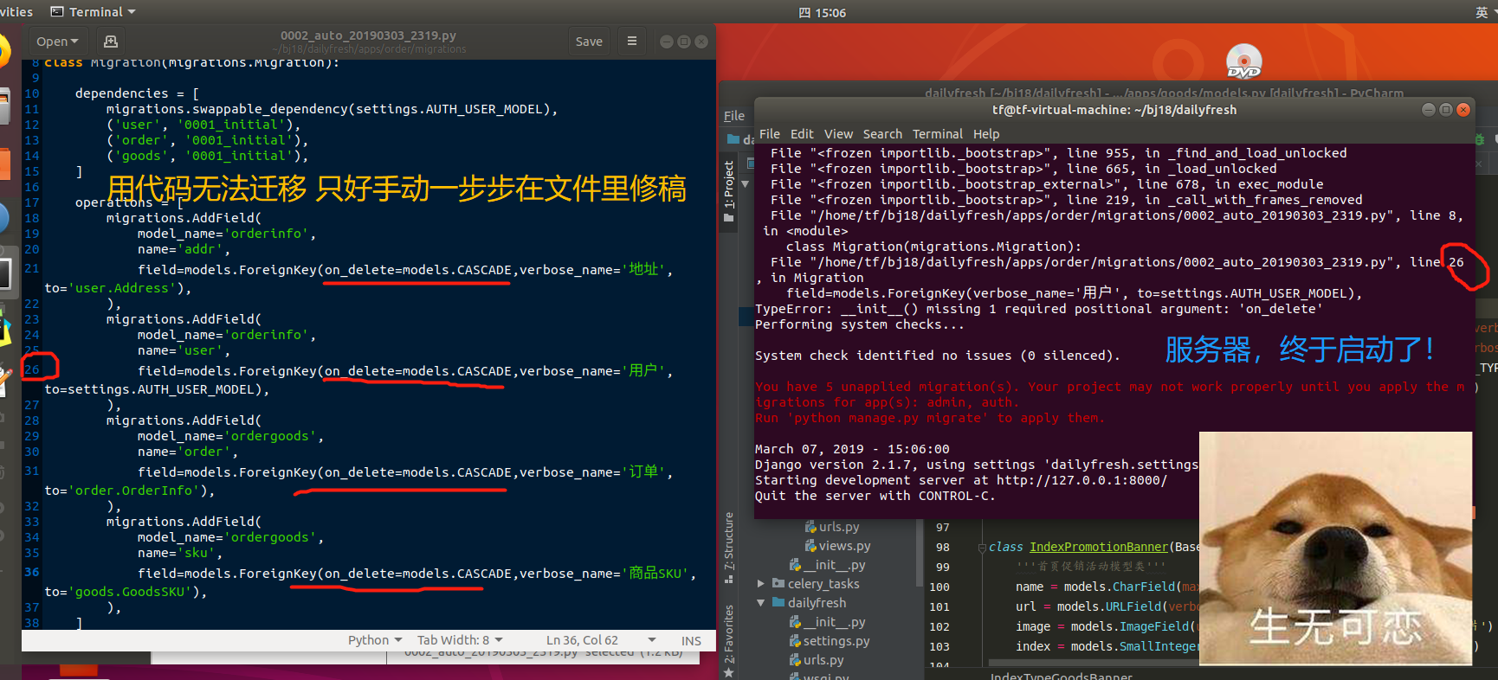Collapse the IndexPromotionBanner class fold marker
This screenshot has width=1498, height=680.
(982, 548)
